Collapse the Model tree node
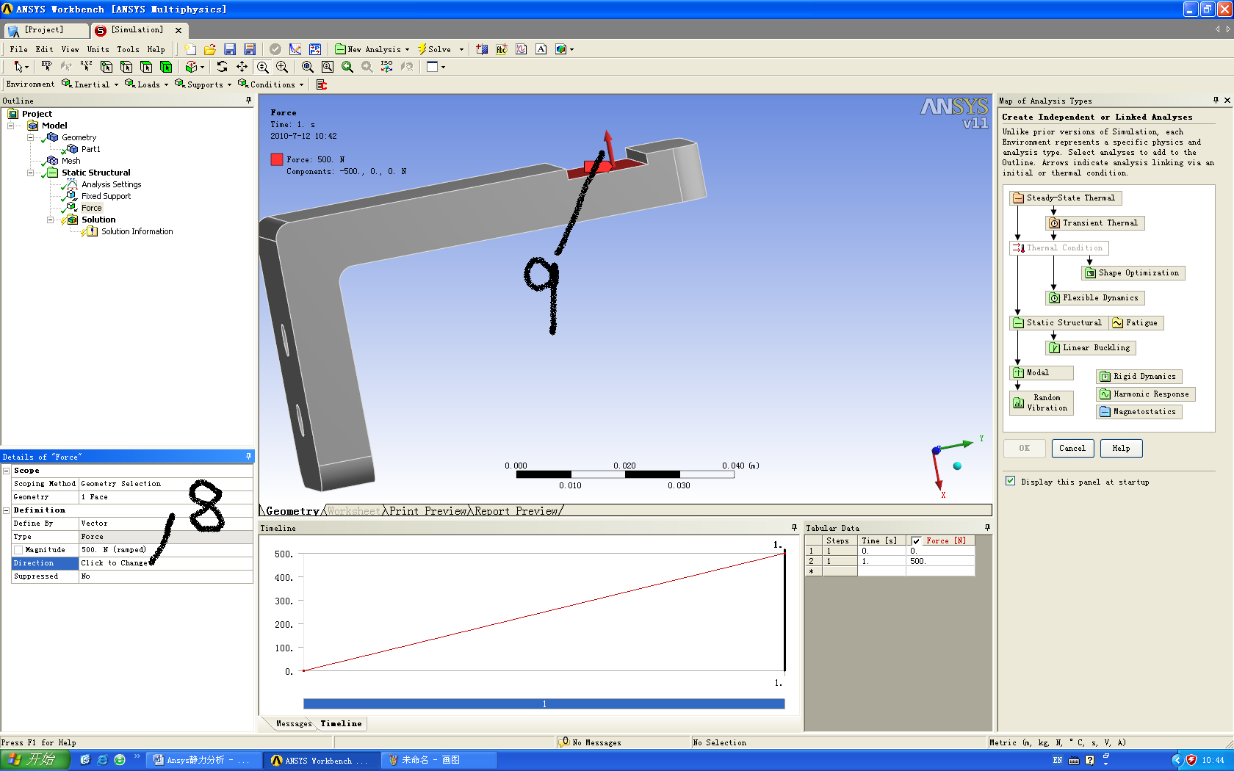 (11, 126)
